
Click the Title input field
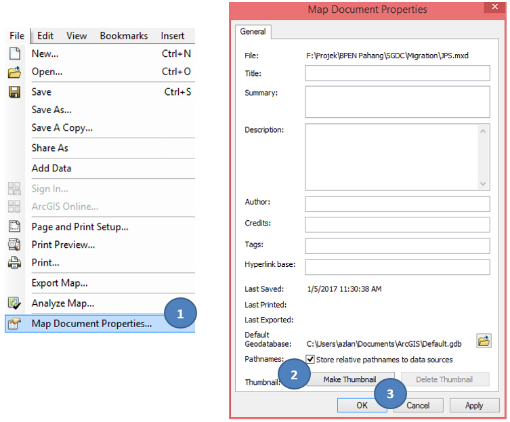[398, 73]
